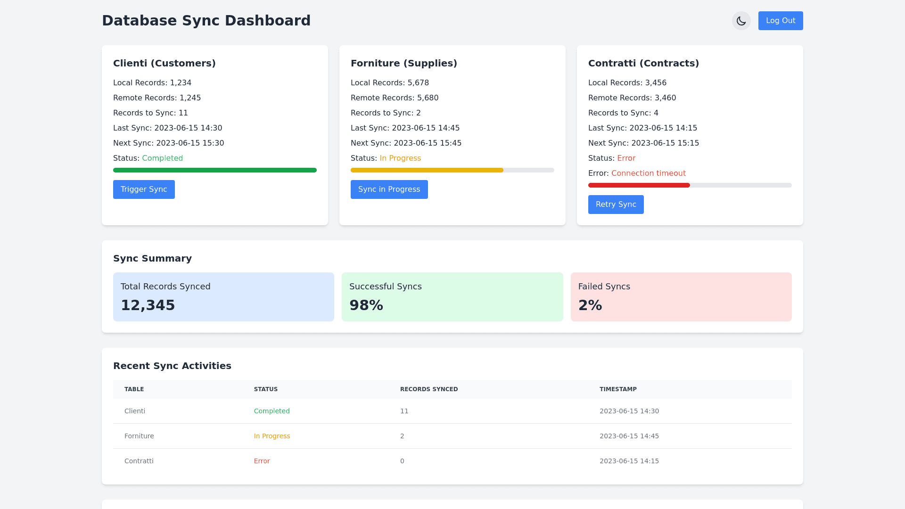Click the TIMESTAMP column header

[618, 389]
